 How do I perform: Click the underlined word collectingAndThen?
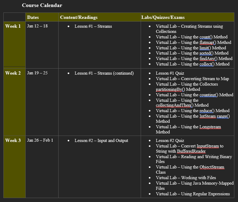click(173, 105)
